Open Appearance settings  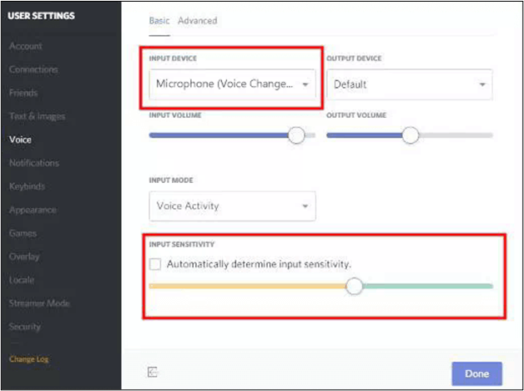point(33,210)
